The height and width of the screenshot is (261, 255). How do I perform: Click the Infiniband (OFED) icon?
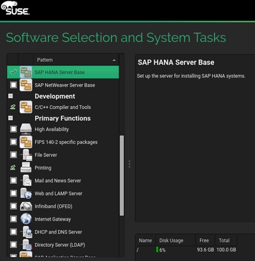[26, 206]
